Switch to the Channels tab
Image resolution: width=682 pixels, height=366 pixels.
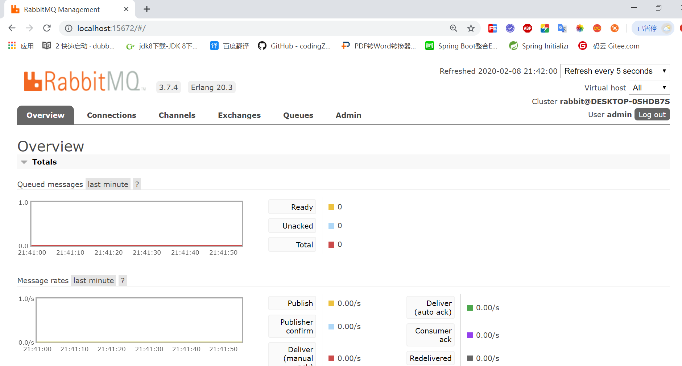[177, 115]
